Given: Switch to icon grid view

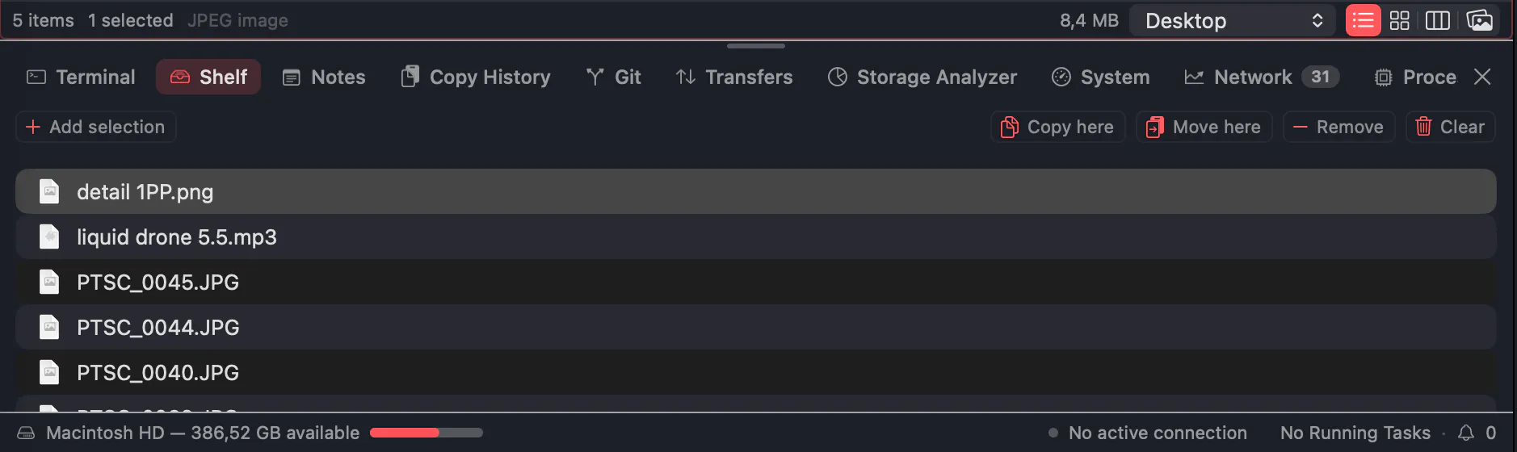Looking at the screenshot, I should click(1399, 20).
